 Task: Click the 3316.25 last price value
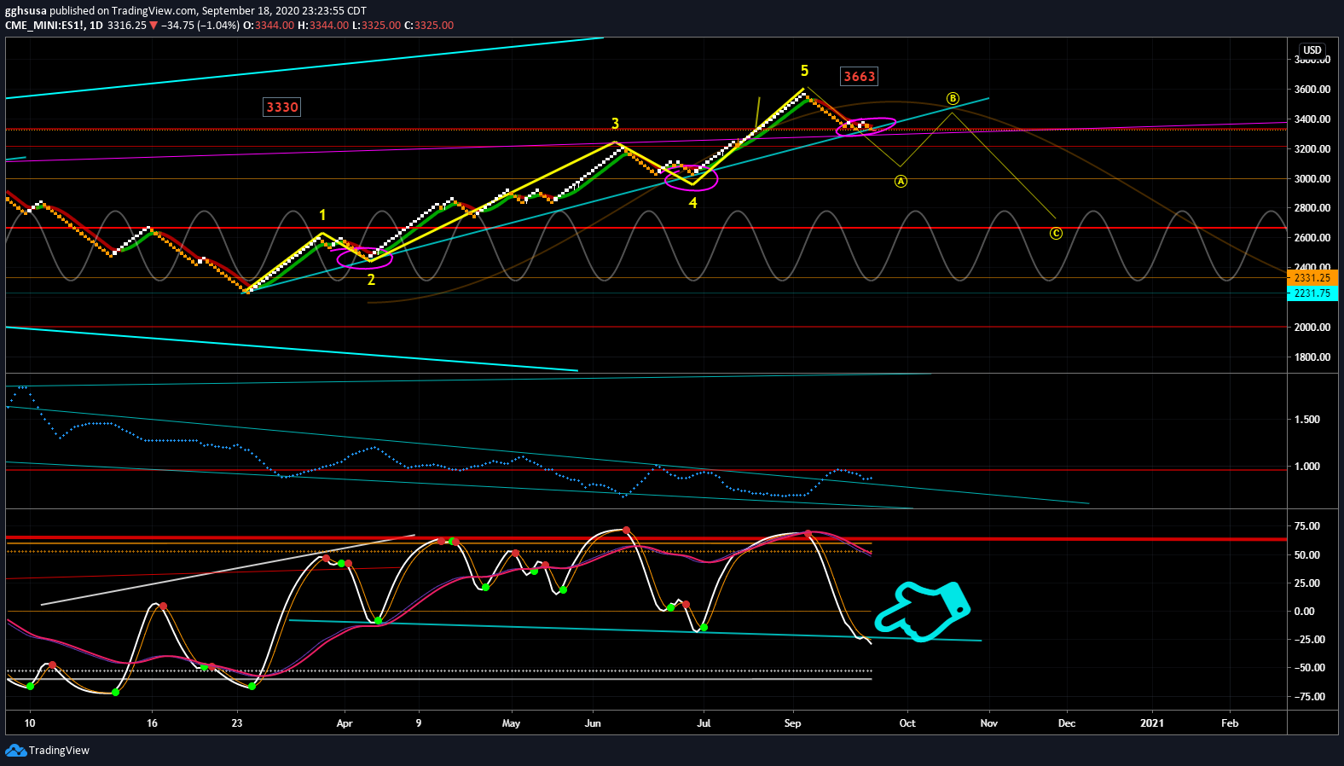click(x=127, y=26)
